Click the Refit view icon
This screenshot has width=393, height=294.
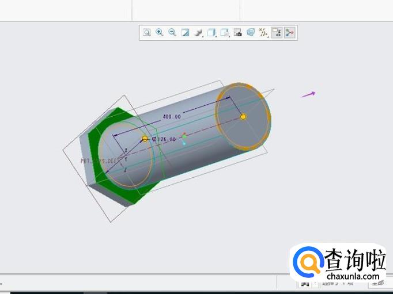[x=147, y=33]
